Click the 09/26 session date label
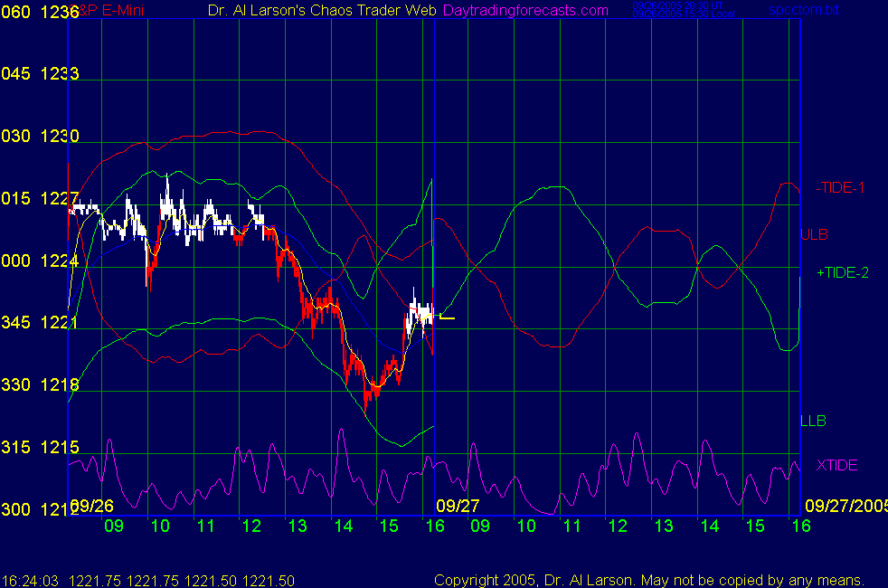This screenshot has width=888, height=588. pos(92,506)
